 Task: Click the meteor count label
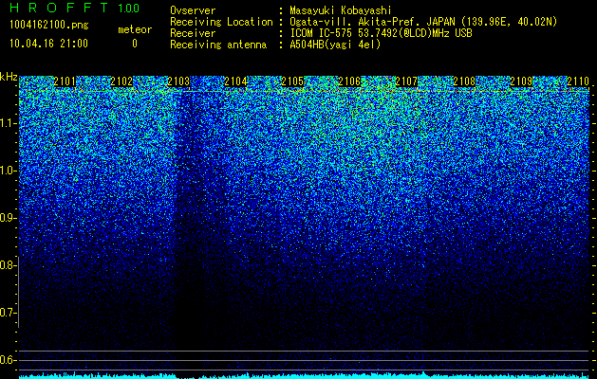click(135, 29)
